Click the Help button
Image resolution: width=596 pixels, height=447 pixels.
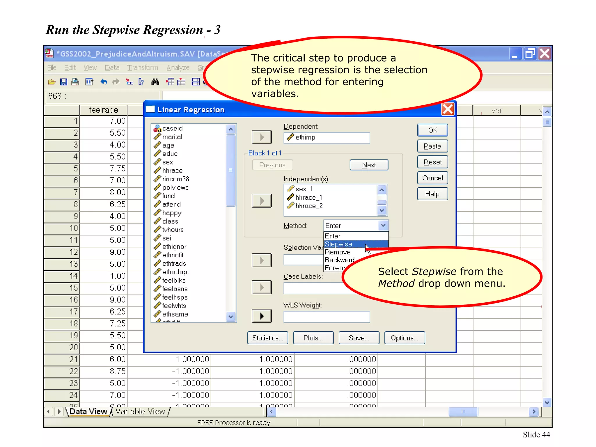[x=432, y=194]
